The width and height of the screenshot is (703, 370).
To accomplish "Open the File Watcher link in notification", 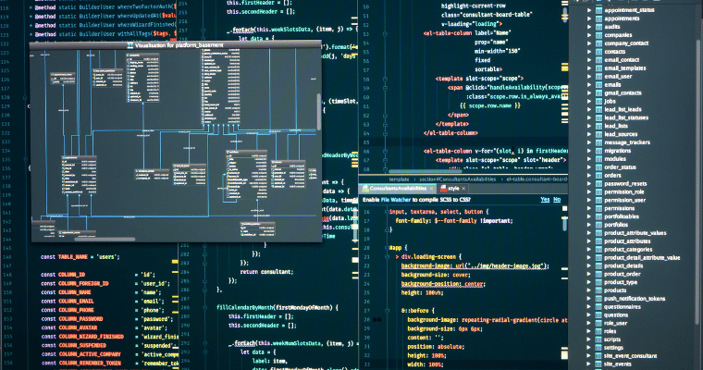I will 396,200.
